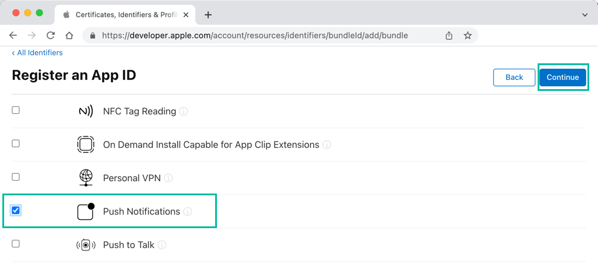
Task: Click the On Demand Install Capable icon
Action: point(86,144)
